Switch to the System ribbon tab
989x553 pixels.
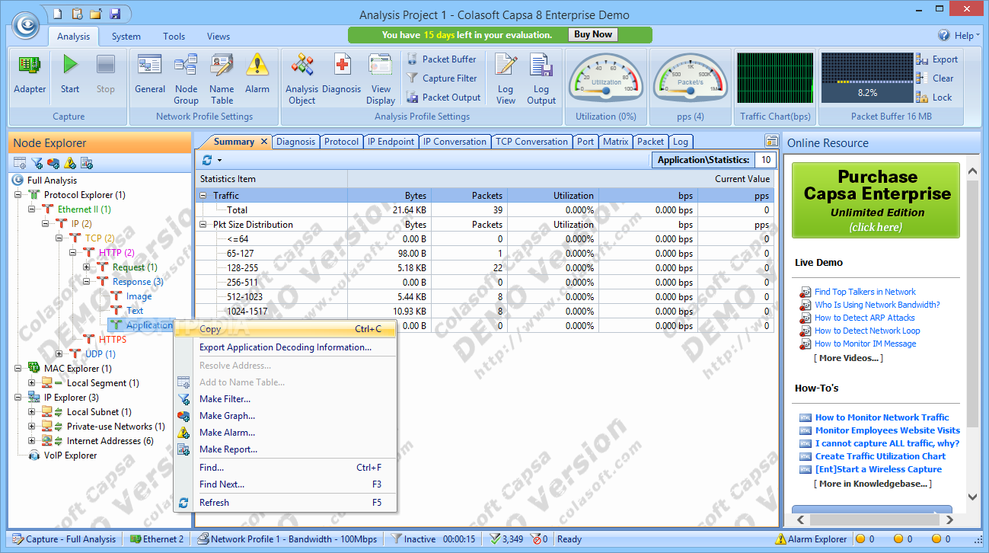[x=126, y=37]
